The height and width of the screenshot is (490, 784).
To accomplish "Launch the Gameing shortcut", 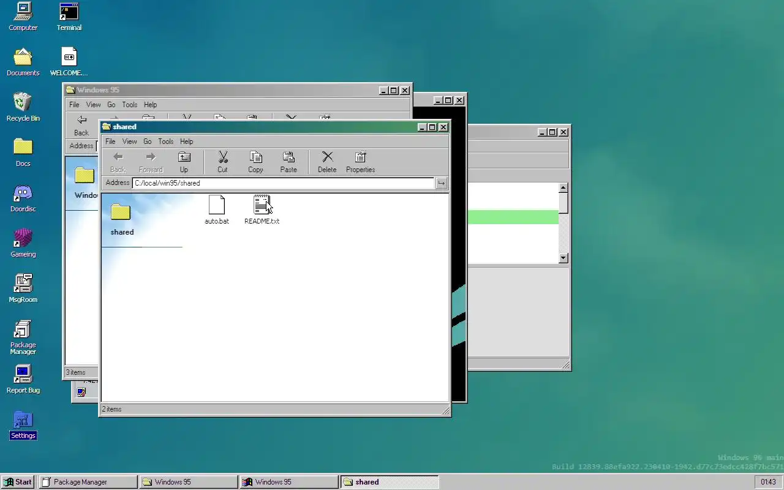I will click(x=23, y=243).
